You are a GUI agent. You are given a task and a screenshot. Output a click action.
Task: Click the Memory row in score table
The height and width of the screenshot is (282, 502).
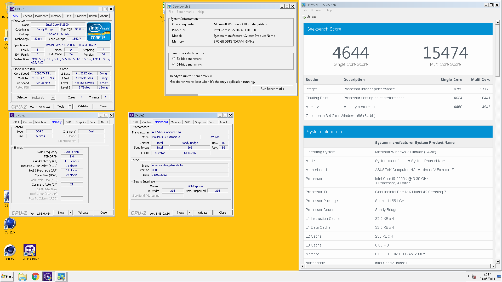pyautogui.click(x=398, y=107)
